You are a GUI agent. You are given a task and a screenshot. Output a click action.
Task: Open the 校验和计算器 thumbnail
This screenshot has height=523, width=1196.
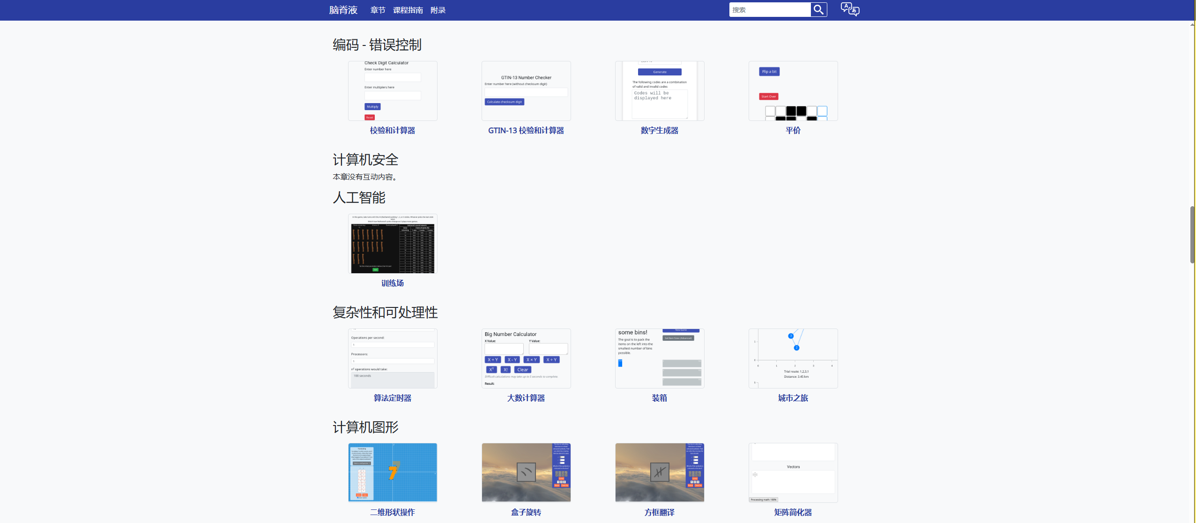(x=393, y=91)
